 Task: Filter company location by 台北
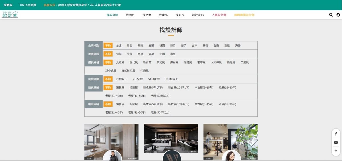119,45
